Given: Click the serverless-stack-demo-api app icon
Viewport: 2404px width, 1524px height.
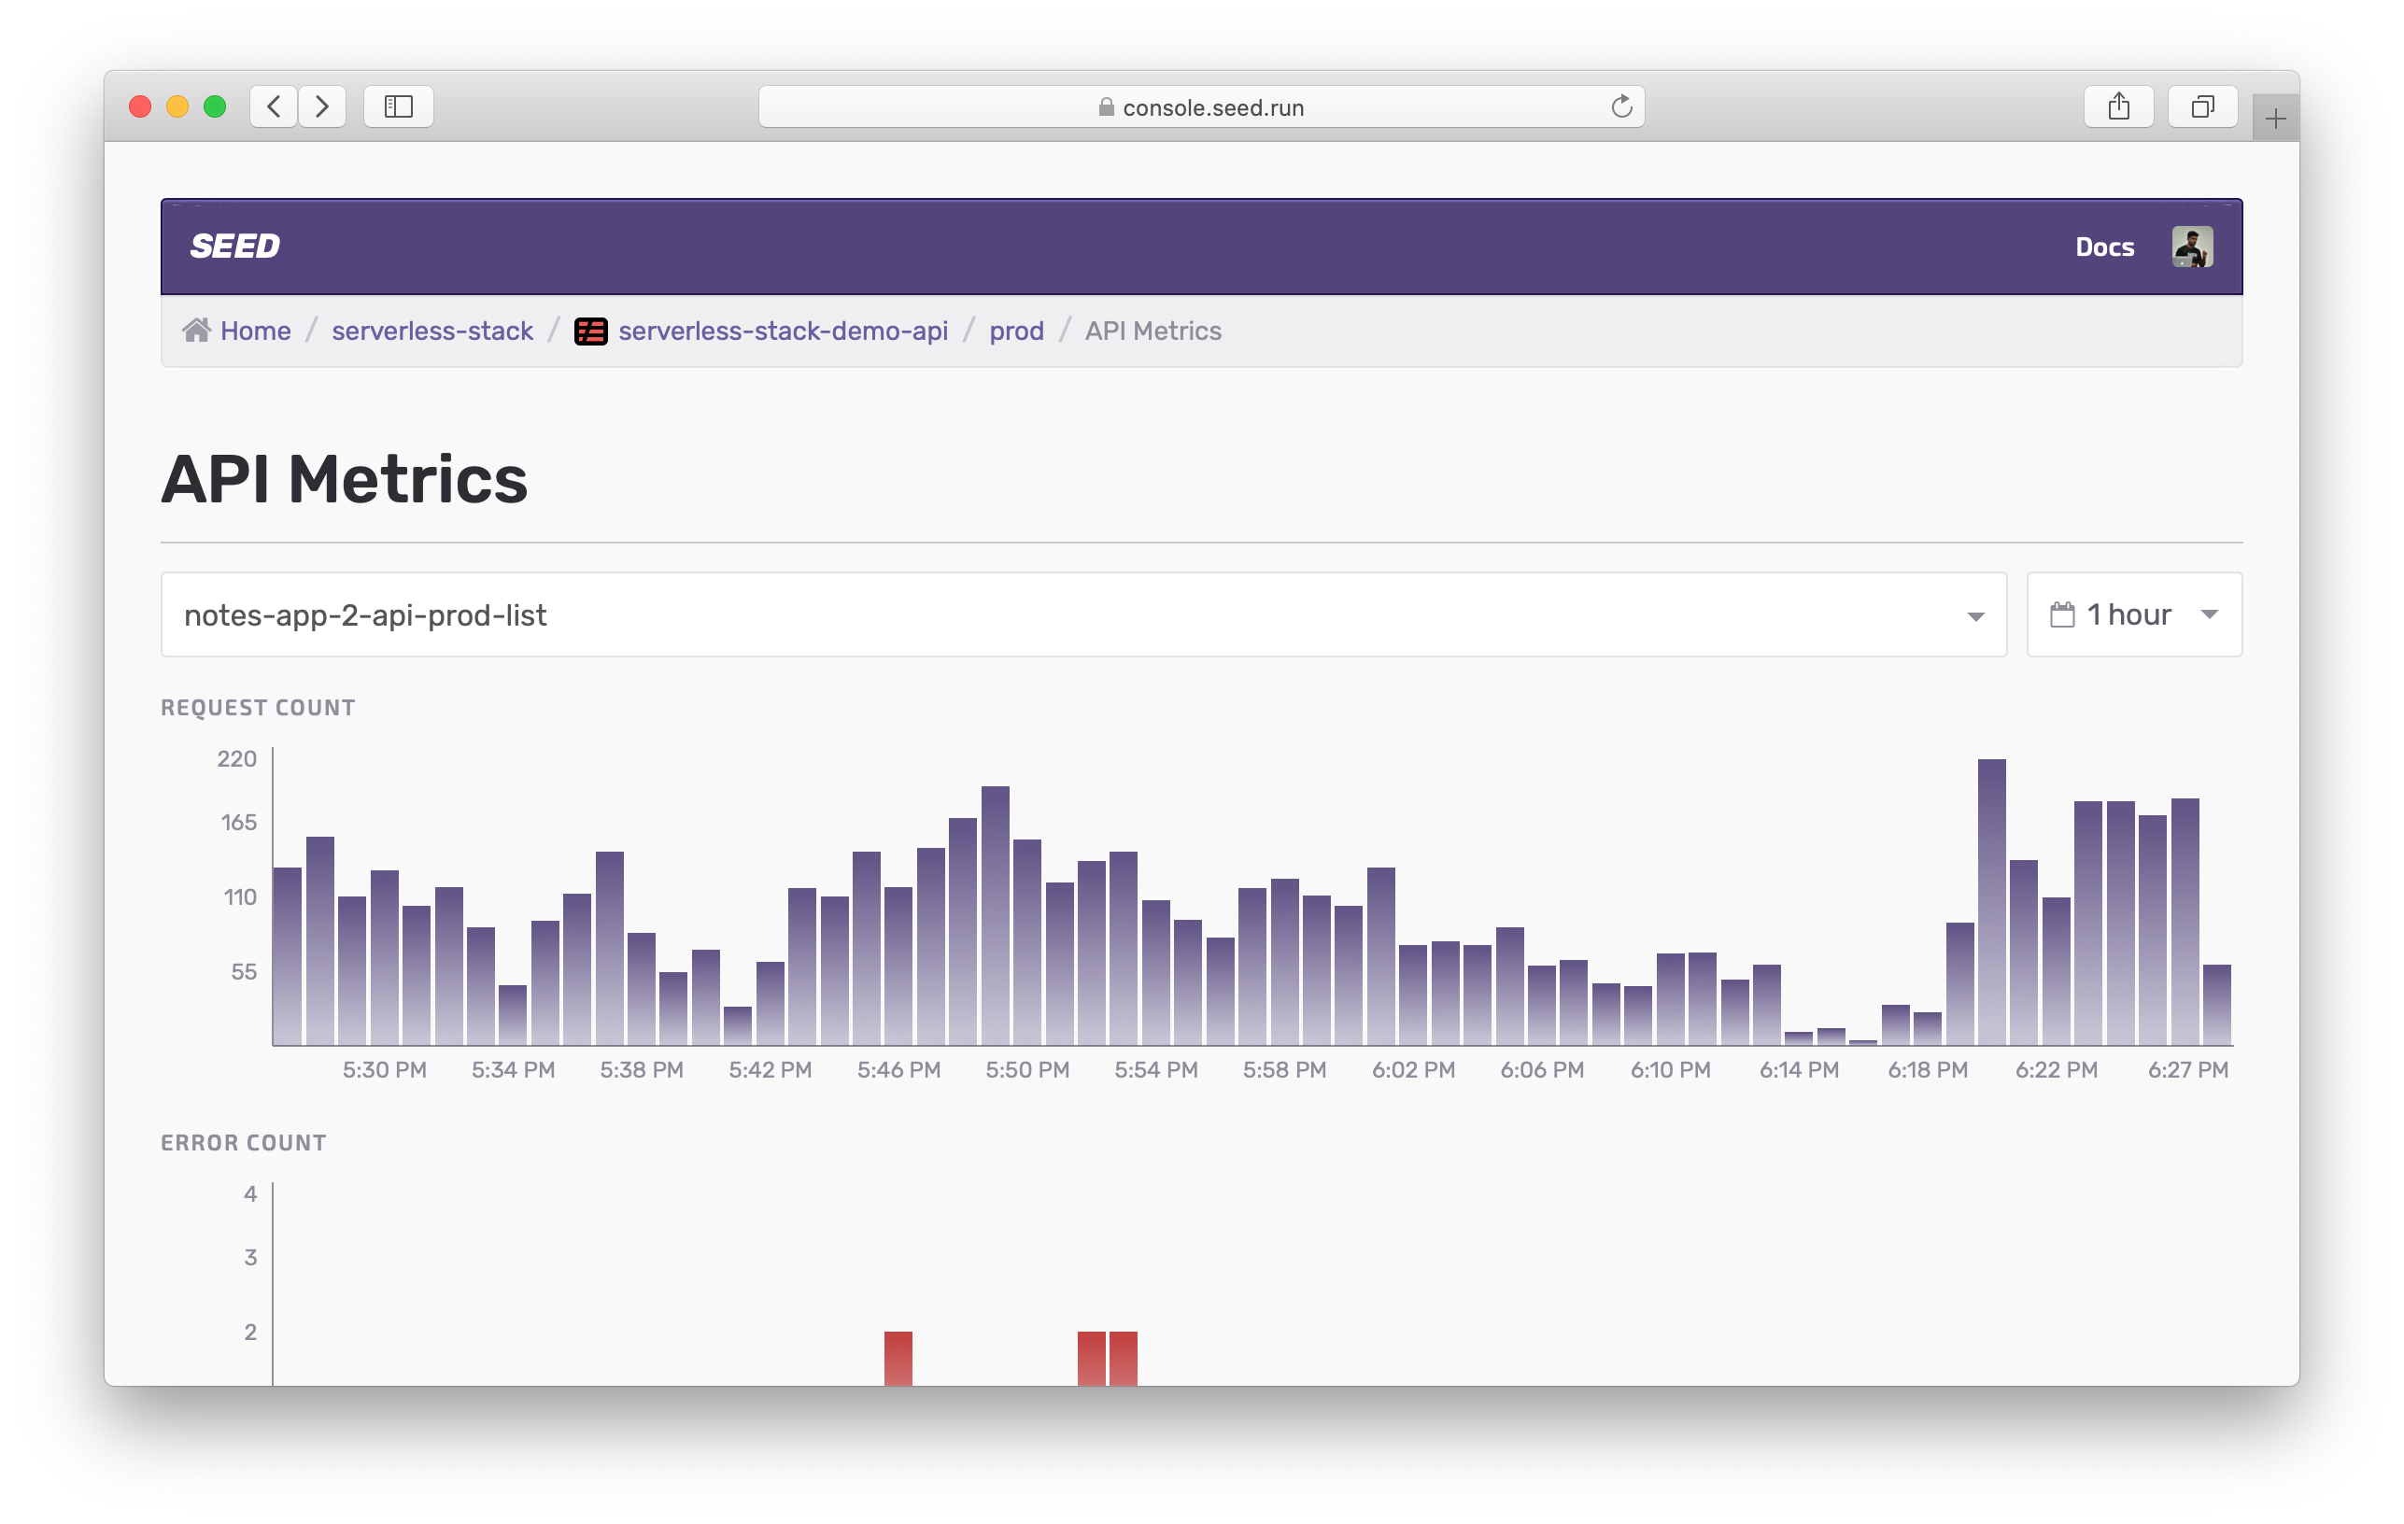Looking at the screenshot, I should point(590,332).
